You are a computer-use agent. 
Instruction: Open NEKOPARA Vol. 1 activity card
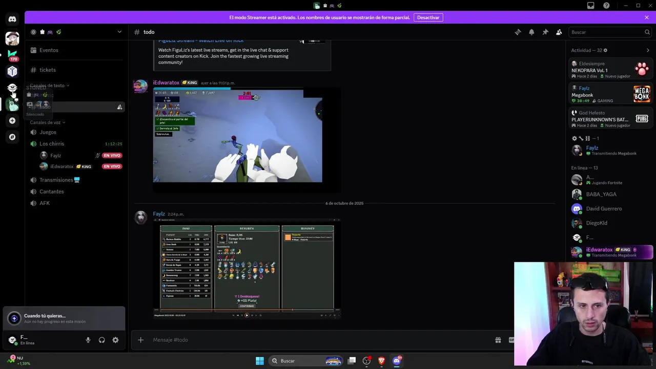(611, 69)
